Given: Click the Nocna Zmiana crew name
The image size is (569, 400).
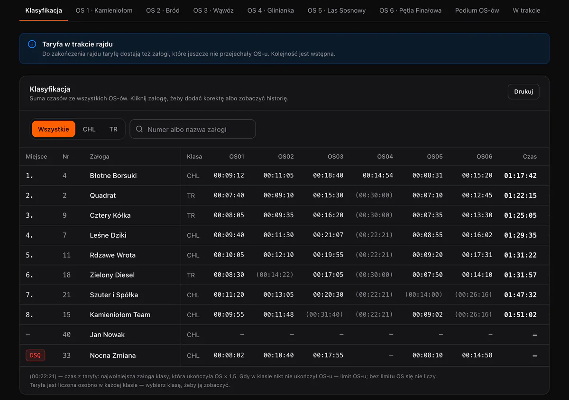Looking at the screenshot, I should (x=113, y=356).
